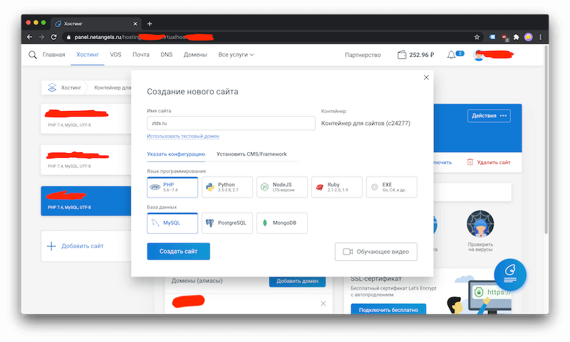Click Использовать тестовый домен link
Image resolution: width=570 pixels, height=342 pixels.
pyautogui.click(x=182, y=136)
